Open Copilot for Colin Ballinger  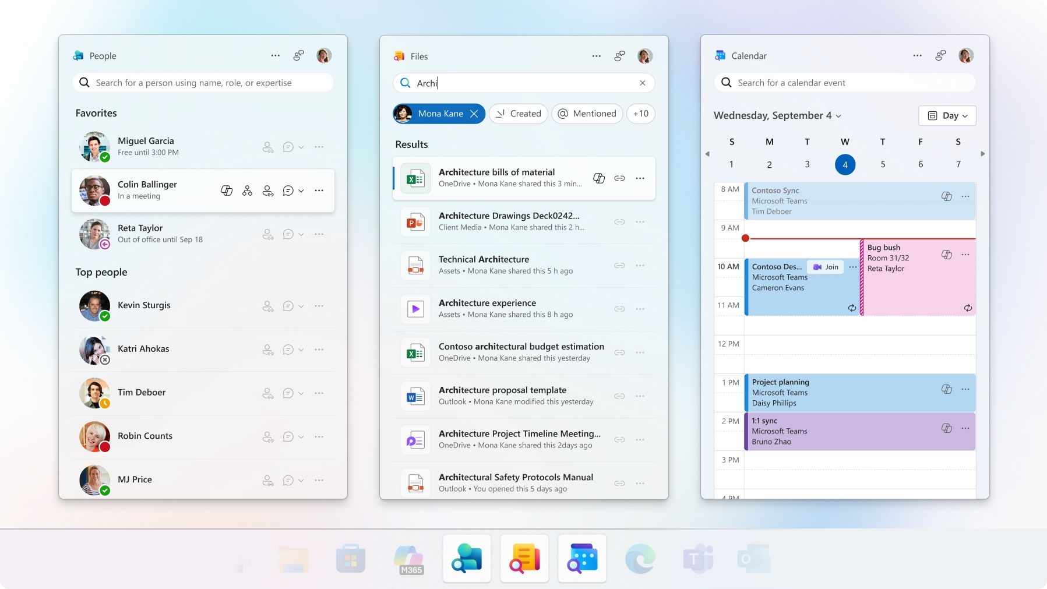227,191
